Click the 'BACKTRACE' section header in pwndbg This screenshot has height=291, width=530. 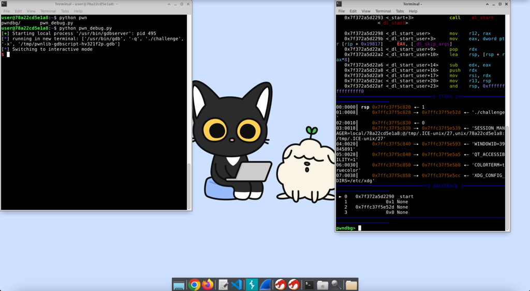pos(445,186)
